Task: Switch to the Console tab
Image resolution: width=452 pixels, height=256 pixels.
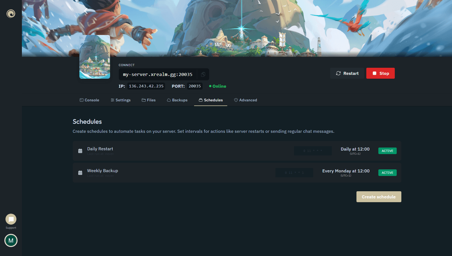Action: tap(89, 100)
